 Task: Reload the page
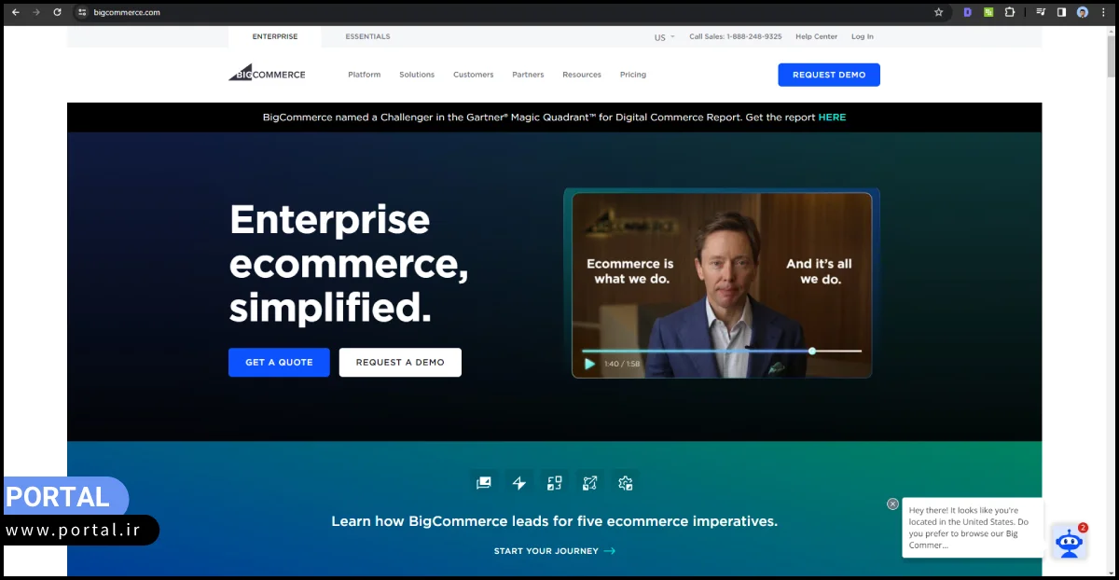coord(57,12)
